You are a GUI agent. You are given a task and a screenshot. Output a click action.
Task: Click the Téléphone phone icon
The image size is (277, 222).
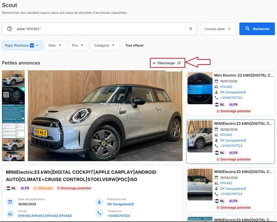pyautogui.click(x=100, y=213)
